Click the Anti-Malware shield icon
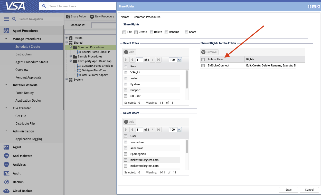 [x=6, y=156]
